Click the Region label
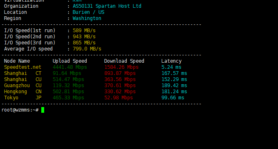The height and width of the screenshot is (149, 278). pos(13,18)
